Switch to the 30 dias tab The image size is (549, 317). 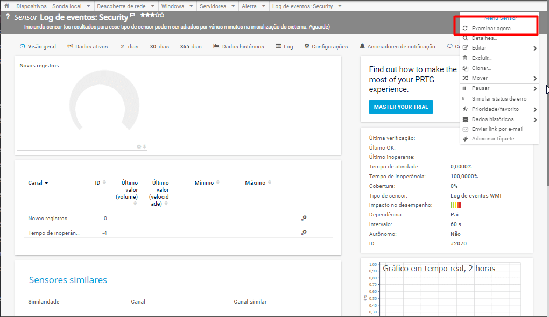159,46
